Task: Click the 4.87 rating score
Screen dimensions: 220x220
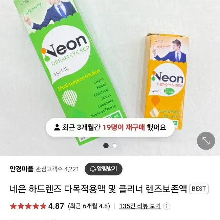Action: click(56, 206)
